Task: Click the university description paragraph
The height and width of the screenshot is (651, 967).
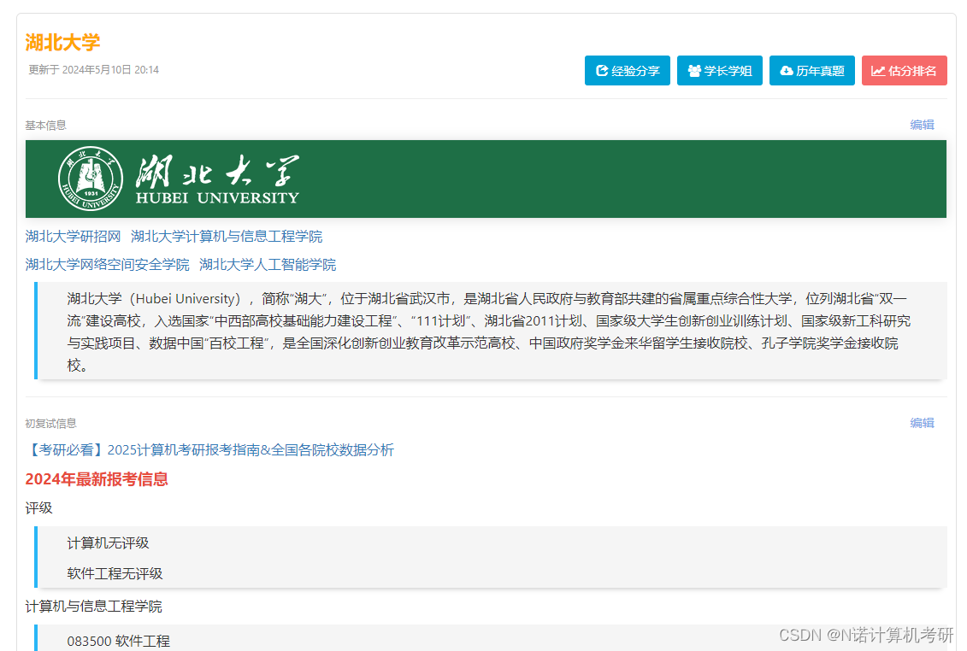Action: pos(491,331)
